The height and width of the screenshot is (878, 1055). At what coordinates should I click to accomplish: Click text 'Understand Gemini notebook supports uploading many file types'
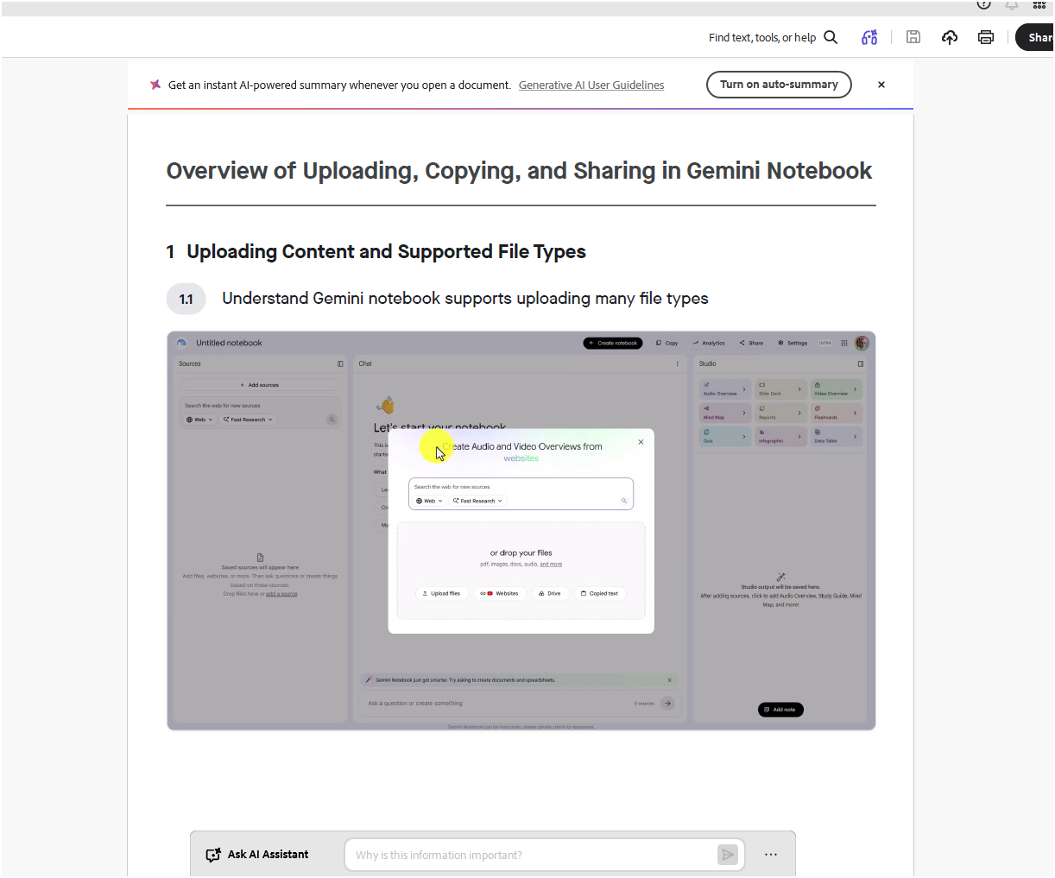[465, 299]
